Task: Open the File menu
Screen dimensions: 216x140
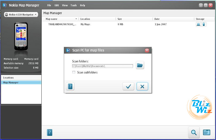Action: click(x=49, y=5)
